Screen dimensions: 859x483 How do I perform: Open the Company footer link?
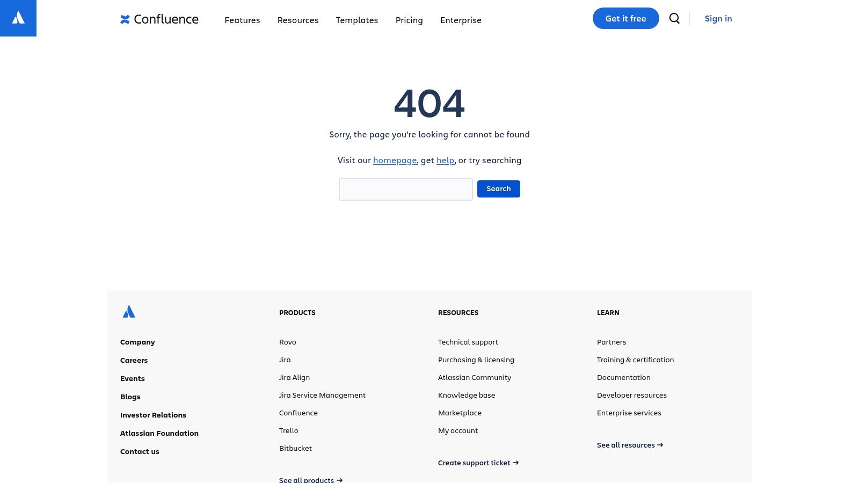137,342
